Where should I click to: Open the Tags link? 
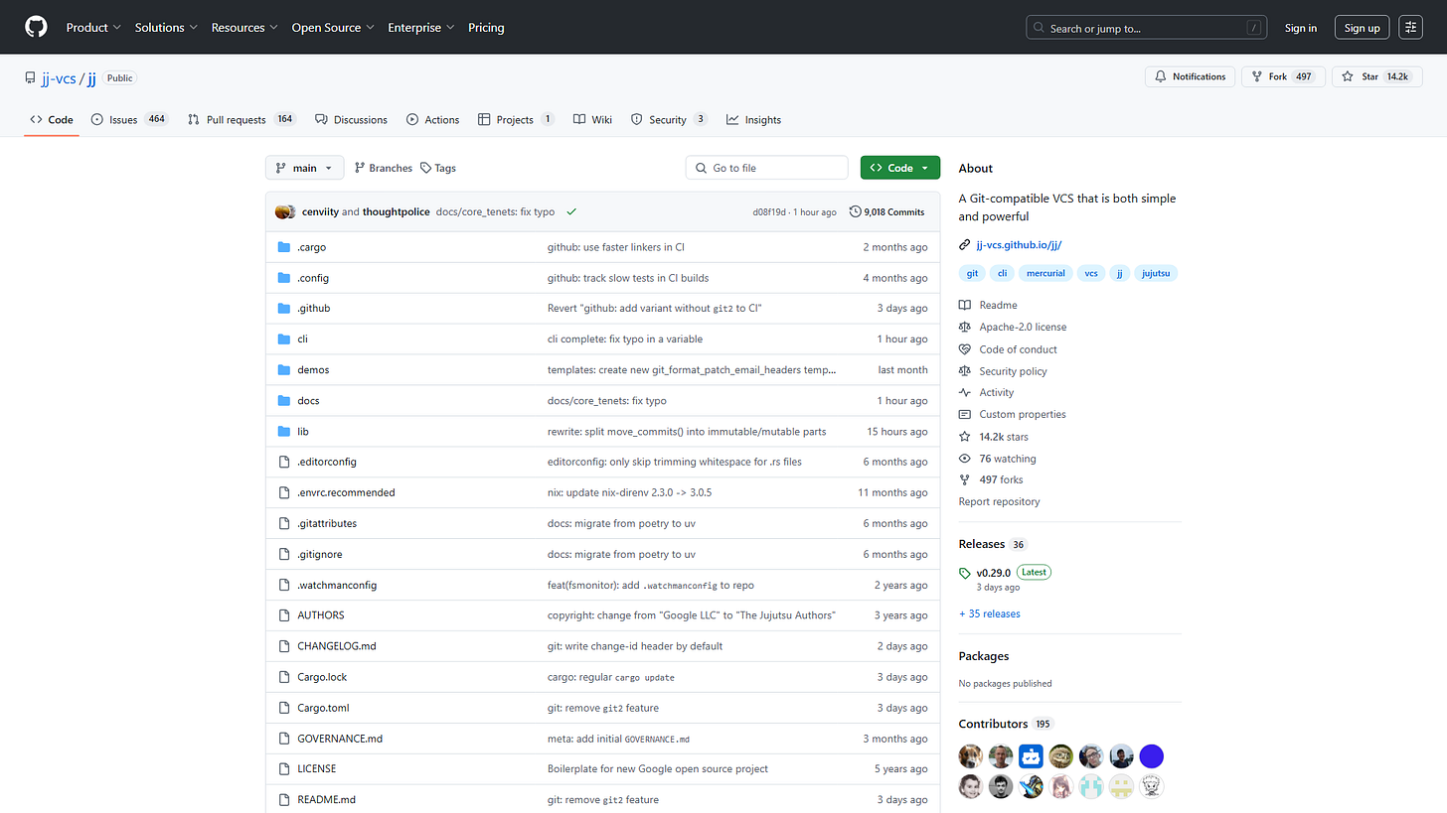tap(438, 168)
